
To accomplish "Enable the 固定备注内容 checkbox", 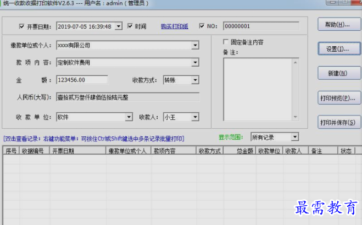I will coord(226,42).
